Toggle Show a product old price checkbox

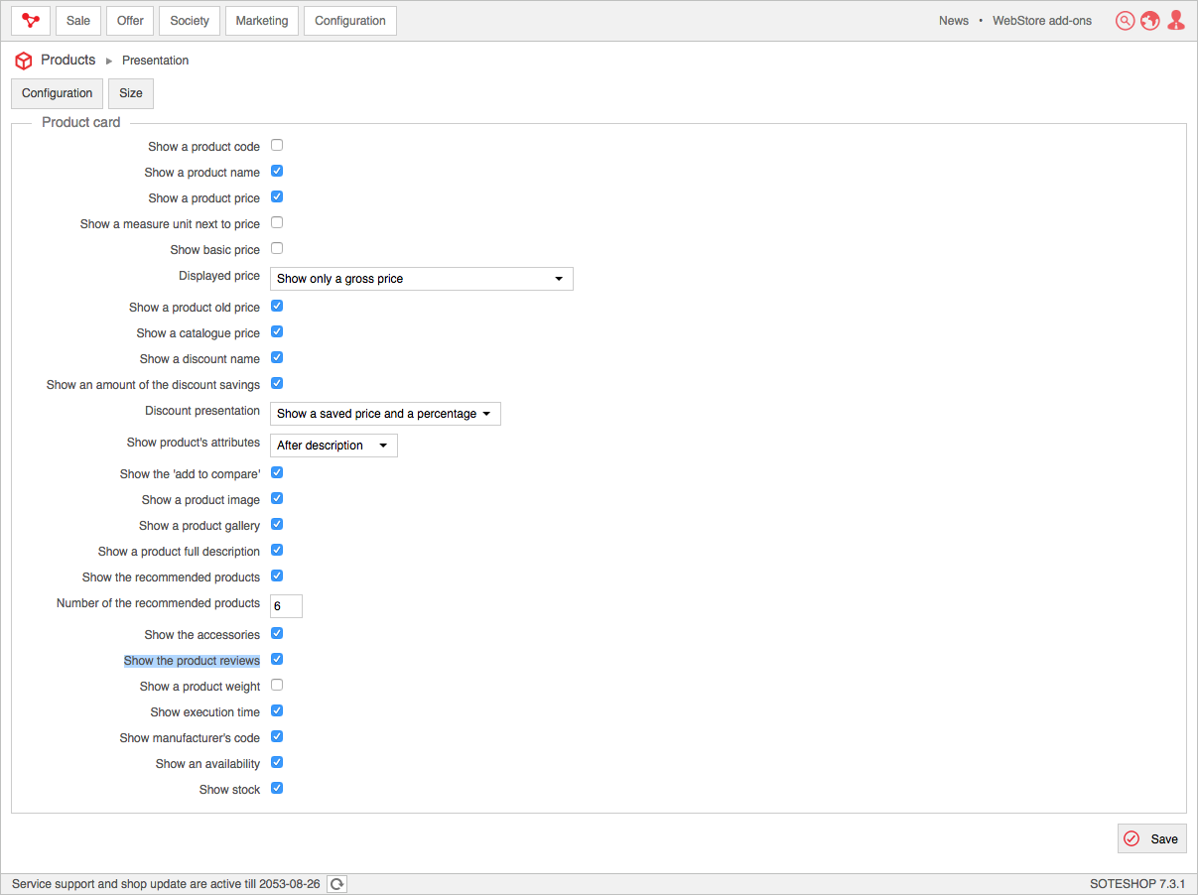pos(277,306)
